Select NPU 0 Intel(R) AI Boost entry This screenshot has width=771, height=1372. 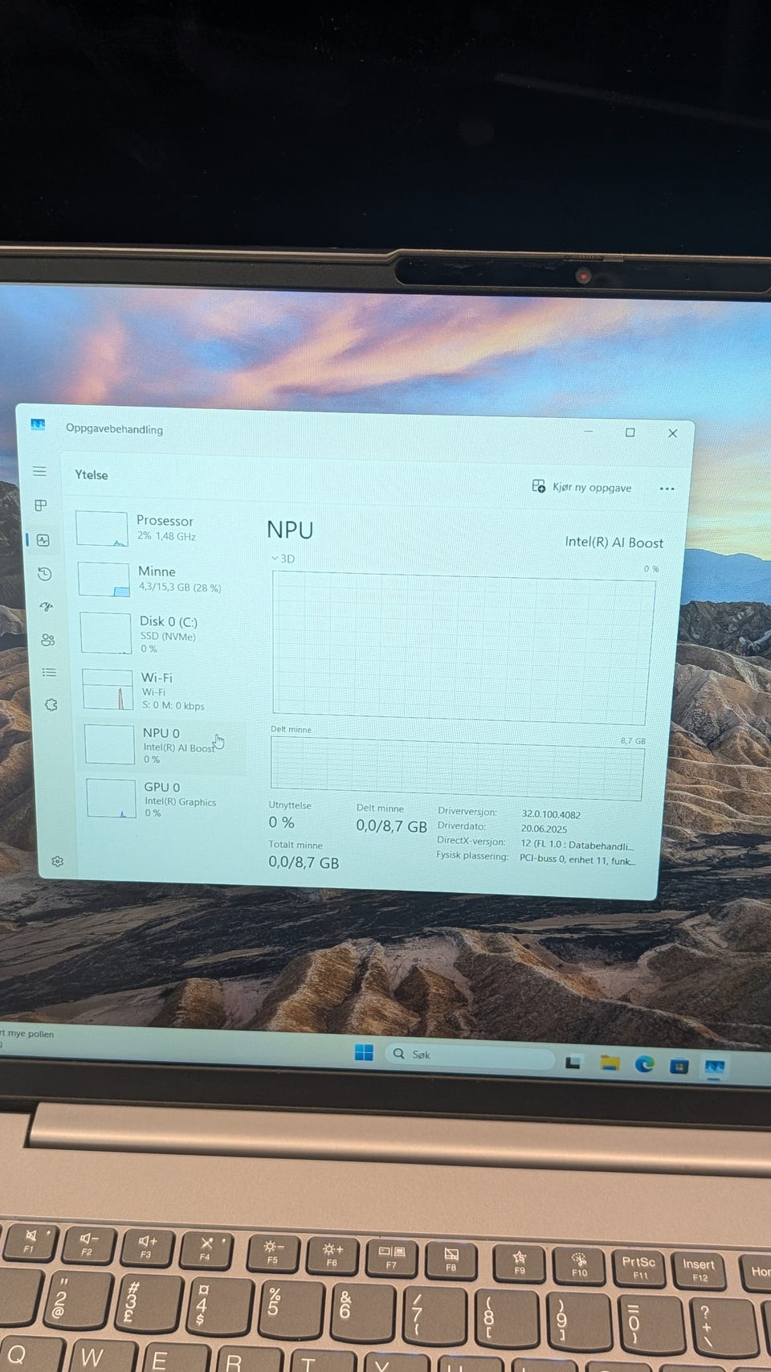[x=165, y=745]
